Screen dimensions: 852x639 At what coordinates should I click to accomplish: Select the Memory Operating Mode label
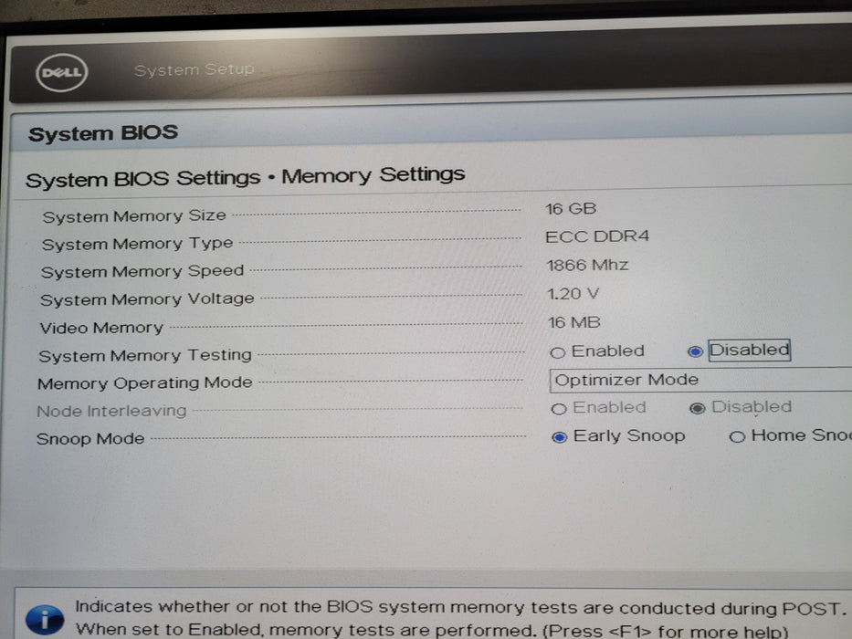145,383
